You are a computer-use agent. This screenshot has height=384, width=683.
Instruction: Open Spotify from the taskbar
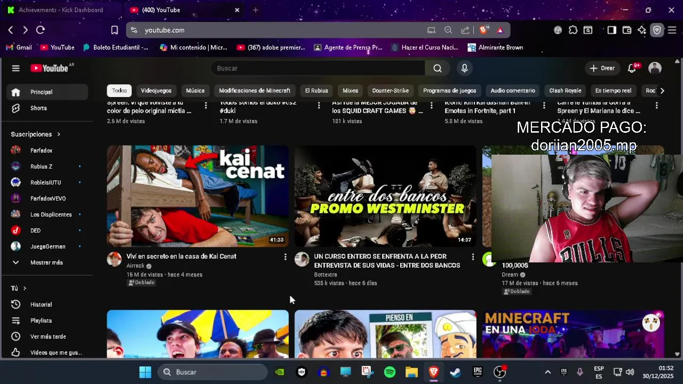[390, 372]
